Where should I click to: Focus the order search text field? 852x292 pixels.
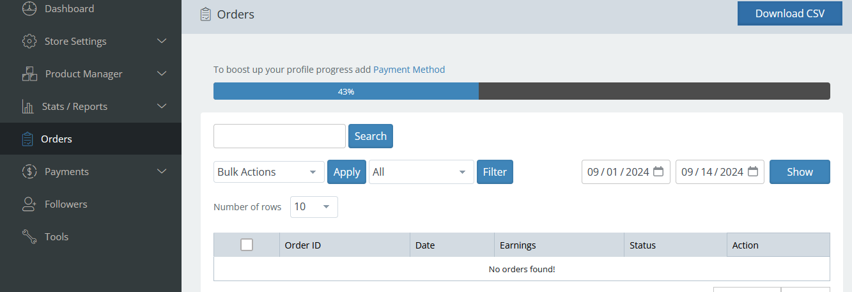(279, 136)
